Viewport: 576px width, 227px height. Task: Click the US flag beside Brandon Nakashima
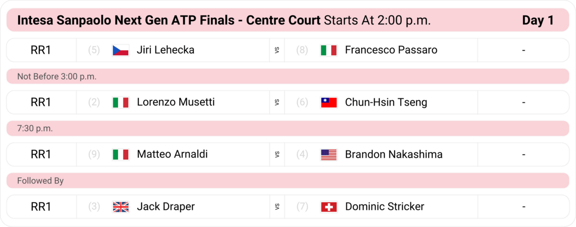329,155
